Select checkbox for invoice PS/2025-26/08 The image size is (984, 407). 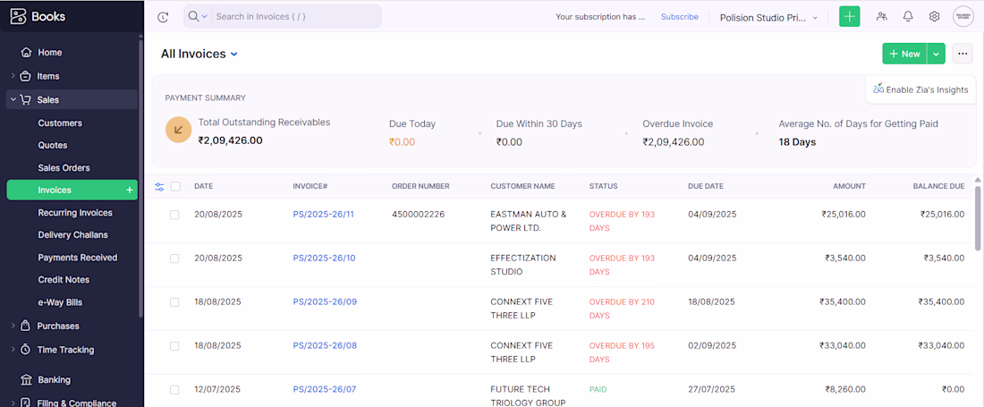[x=174, y=346]
